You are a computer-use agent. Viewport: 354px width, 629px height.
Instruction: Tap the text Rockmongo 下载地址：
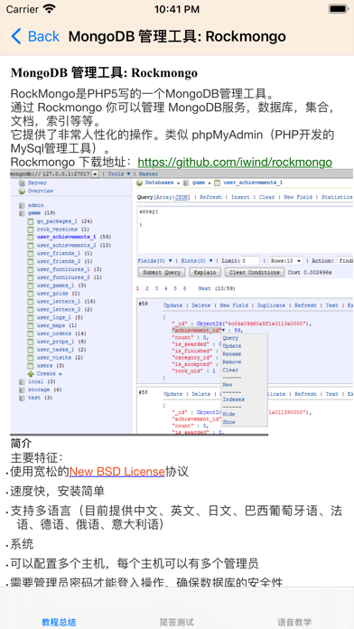(71, 162)
